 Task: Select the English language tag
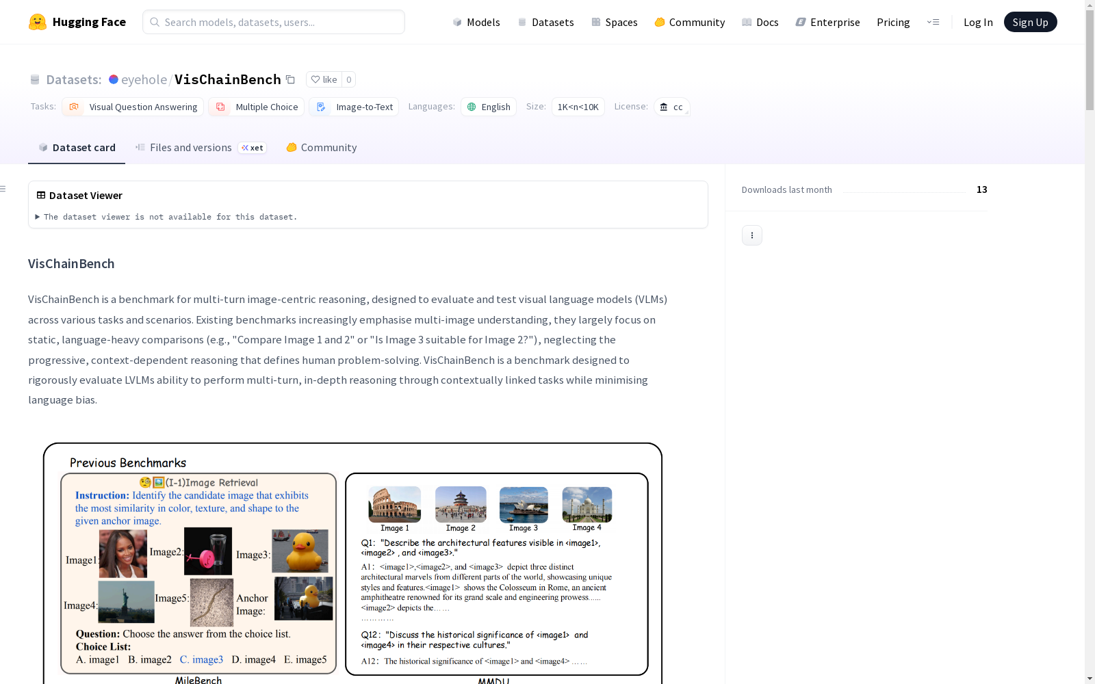point(489,107)
